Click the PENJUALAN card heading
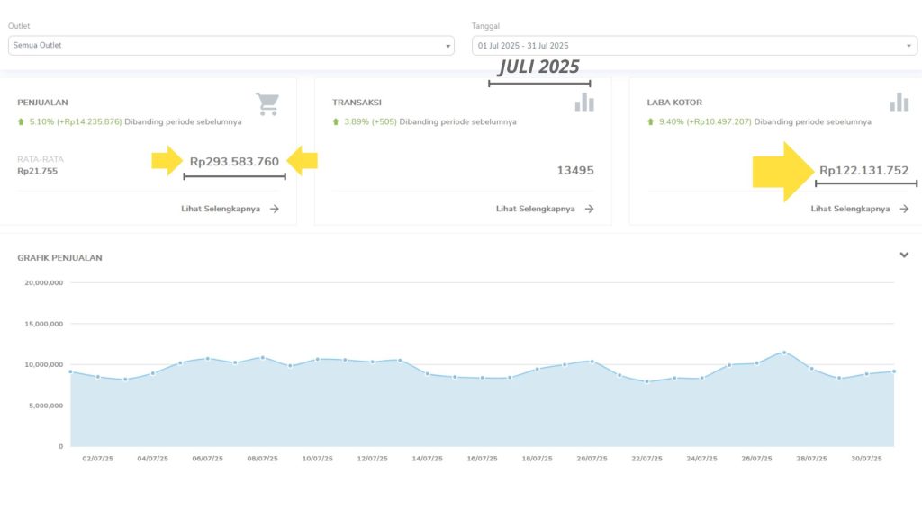 (42, 103)
